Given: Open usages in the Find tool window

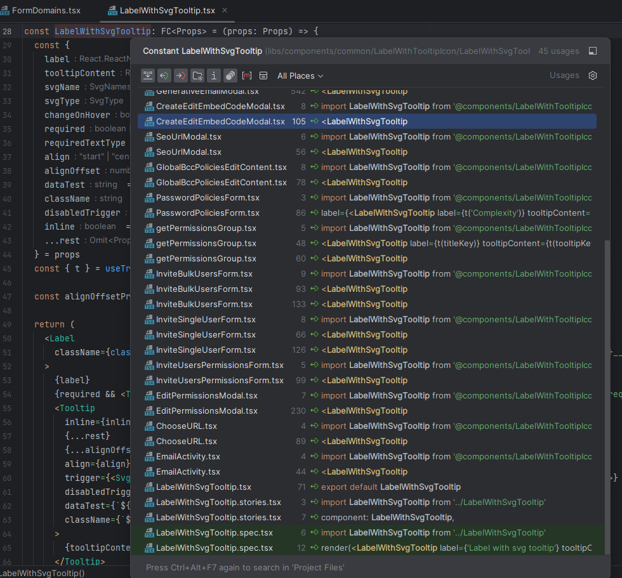Looking at the screenshot, I should (x=148, y=76).
